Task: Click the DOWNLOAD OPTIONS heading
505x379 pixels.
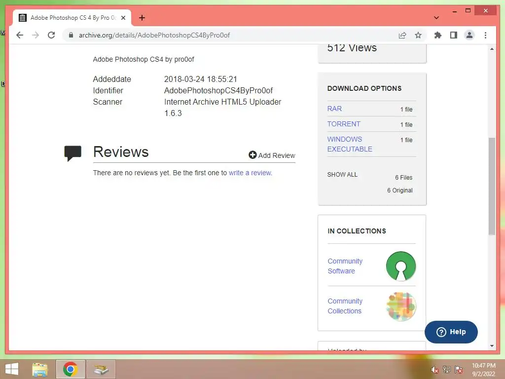Action: (364, 88)
